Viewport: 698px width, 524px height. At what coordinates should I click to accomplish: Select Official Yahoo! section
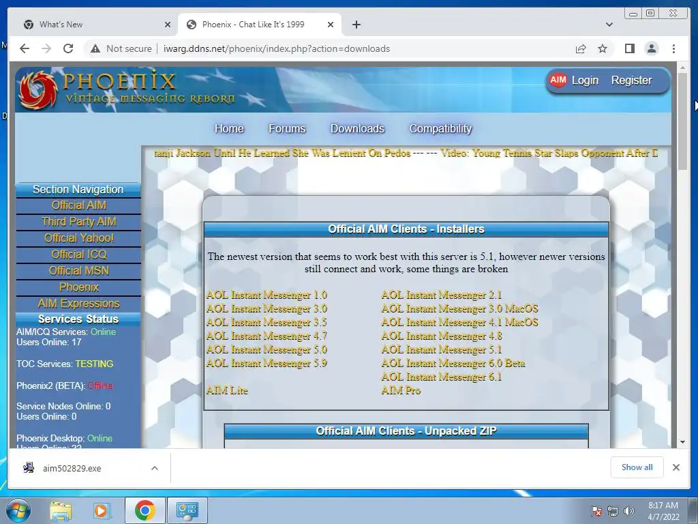(78, 238)
